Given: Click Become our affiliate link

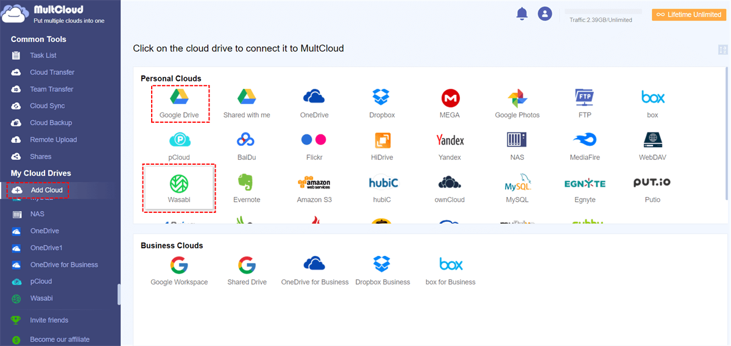Looking at the screenshot, I should tap(60, 340).
